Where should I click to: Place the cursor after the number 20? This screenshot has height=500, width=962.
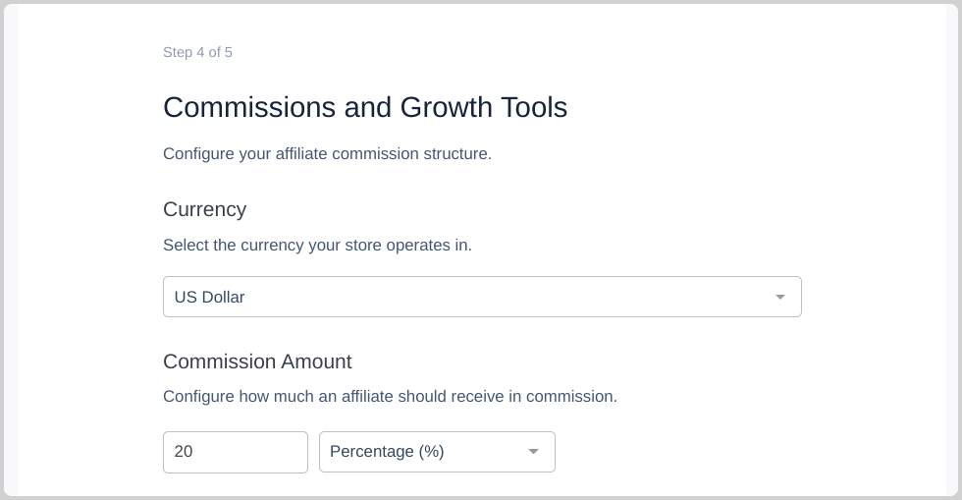pyautogui.click(x=194, y=452)
